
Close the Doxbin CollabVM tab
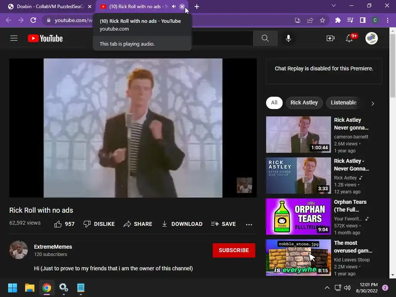pos(90,7)
